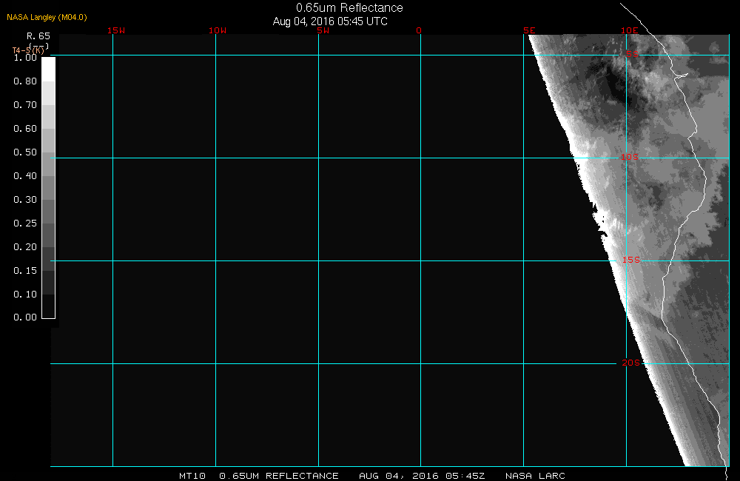Screen dimensions: 740x481
Task: Click the 15W longitude label
Action: (x=115, y=30)
